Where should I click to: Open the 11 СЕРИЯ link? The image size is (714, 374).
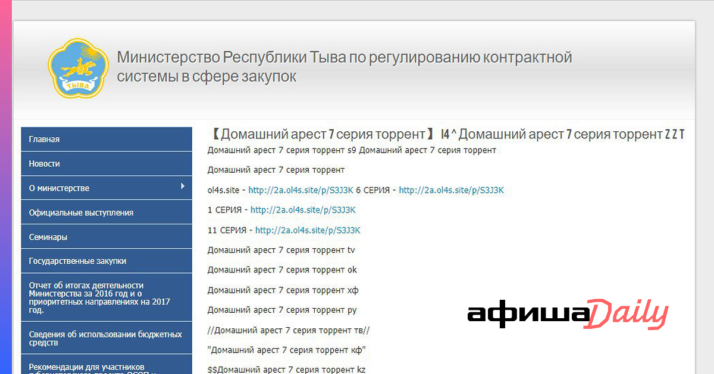(x=308, y=230)
